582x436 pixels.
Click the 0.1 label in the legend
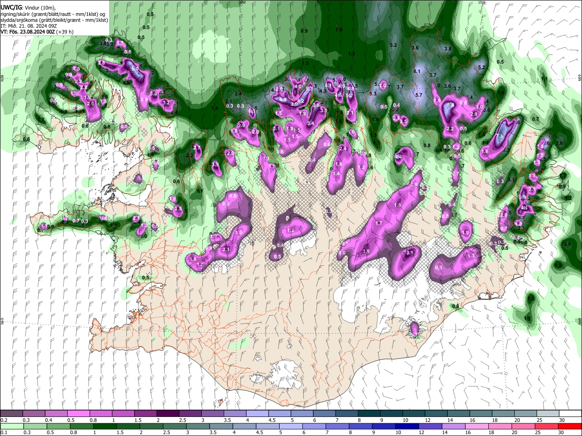point(3,432)
